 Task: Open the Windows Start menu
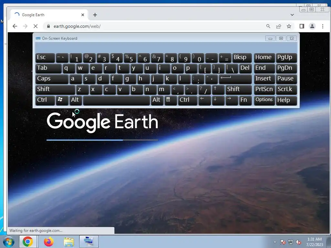8,242
